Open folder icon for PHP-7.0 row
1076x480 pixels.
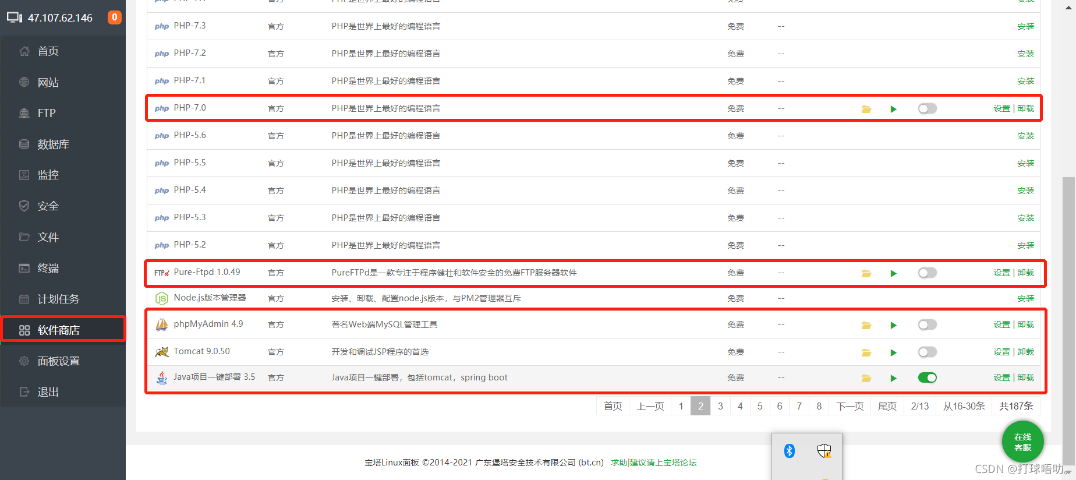866,109
